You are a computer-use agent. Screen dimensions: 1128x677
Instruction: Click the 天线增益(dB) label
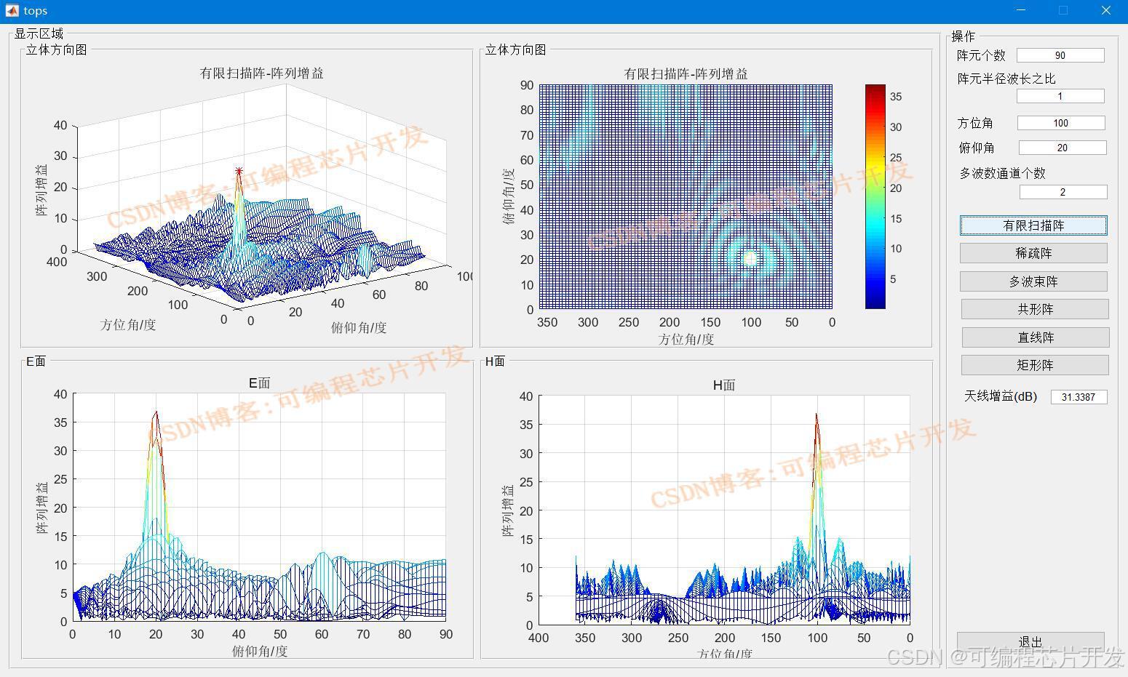1001,396
